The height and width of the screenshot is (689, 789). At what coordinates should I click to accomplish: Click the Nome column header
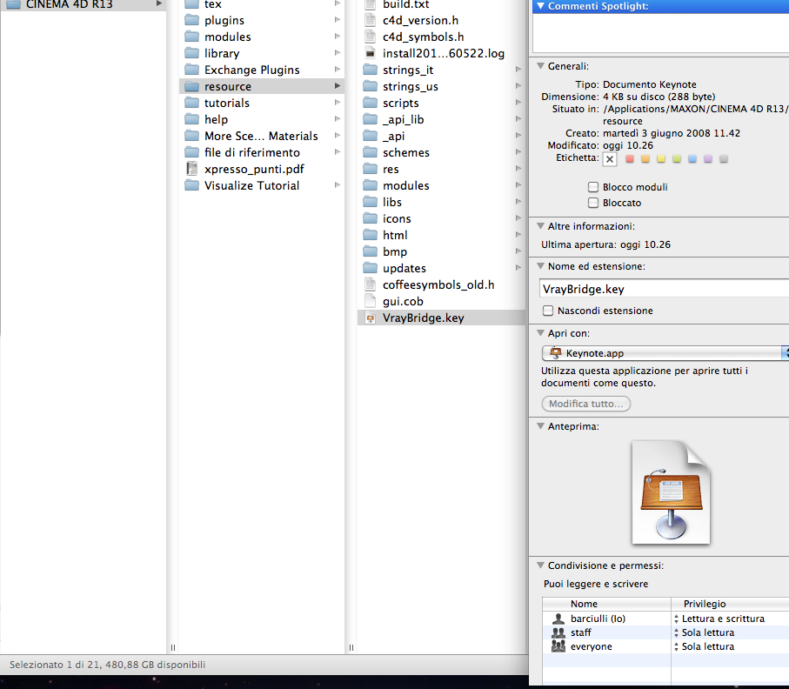[x=606, y=604]
